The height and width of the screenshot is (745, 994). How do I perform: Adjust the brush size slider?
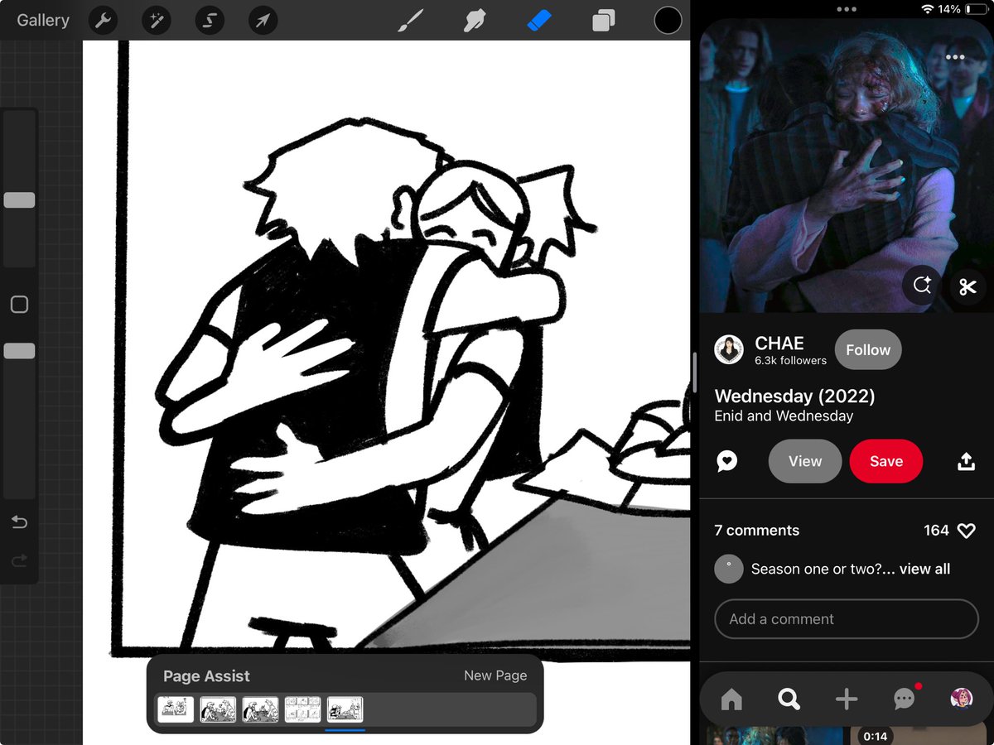click(19, 199)
